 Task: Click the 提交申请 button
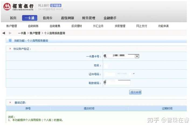[x=135, y=92]
